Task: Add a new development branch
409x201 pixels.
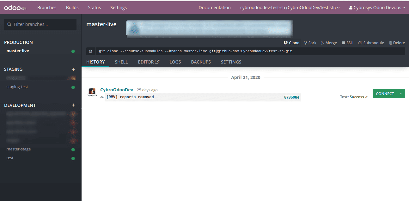Action: coord(73,105)
